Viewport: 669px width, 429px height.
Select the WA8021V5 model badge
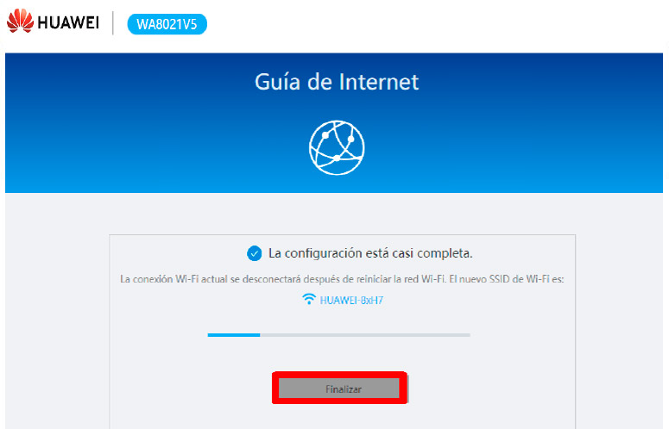click(x=167, y=24)
